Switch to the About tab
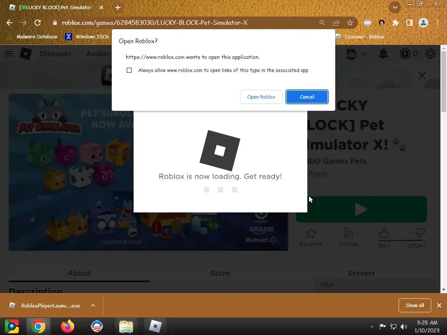 point(79,273)
